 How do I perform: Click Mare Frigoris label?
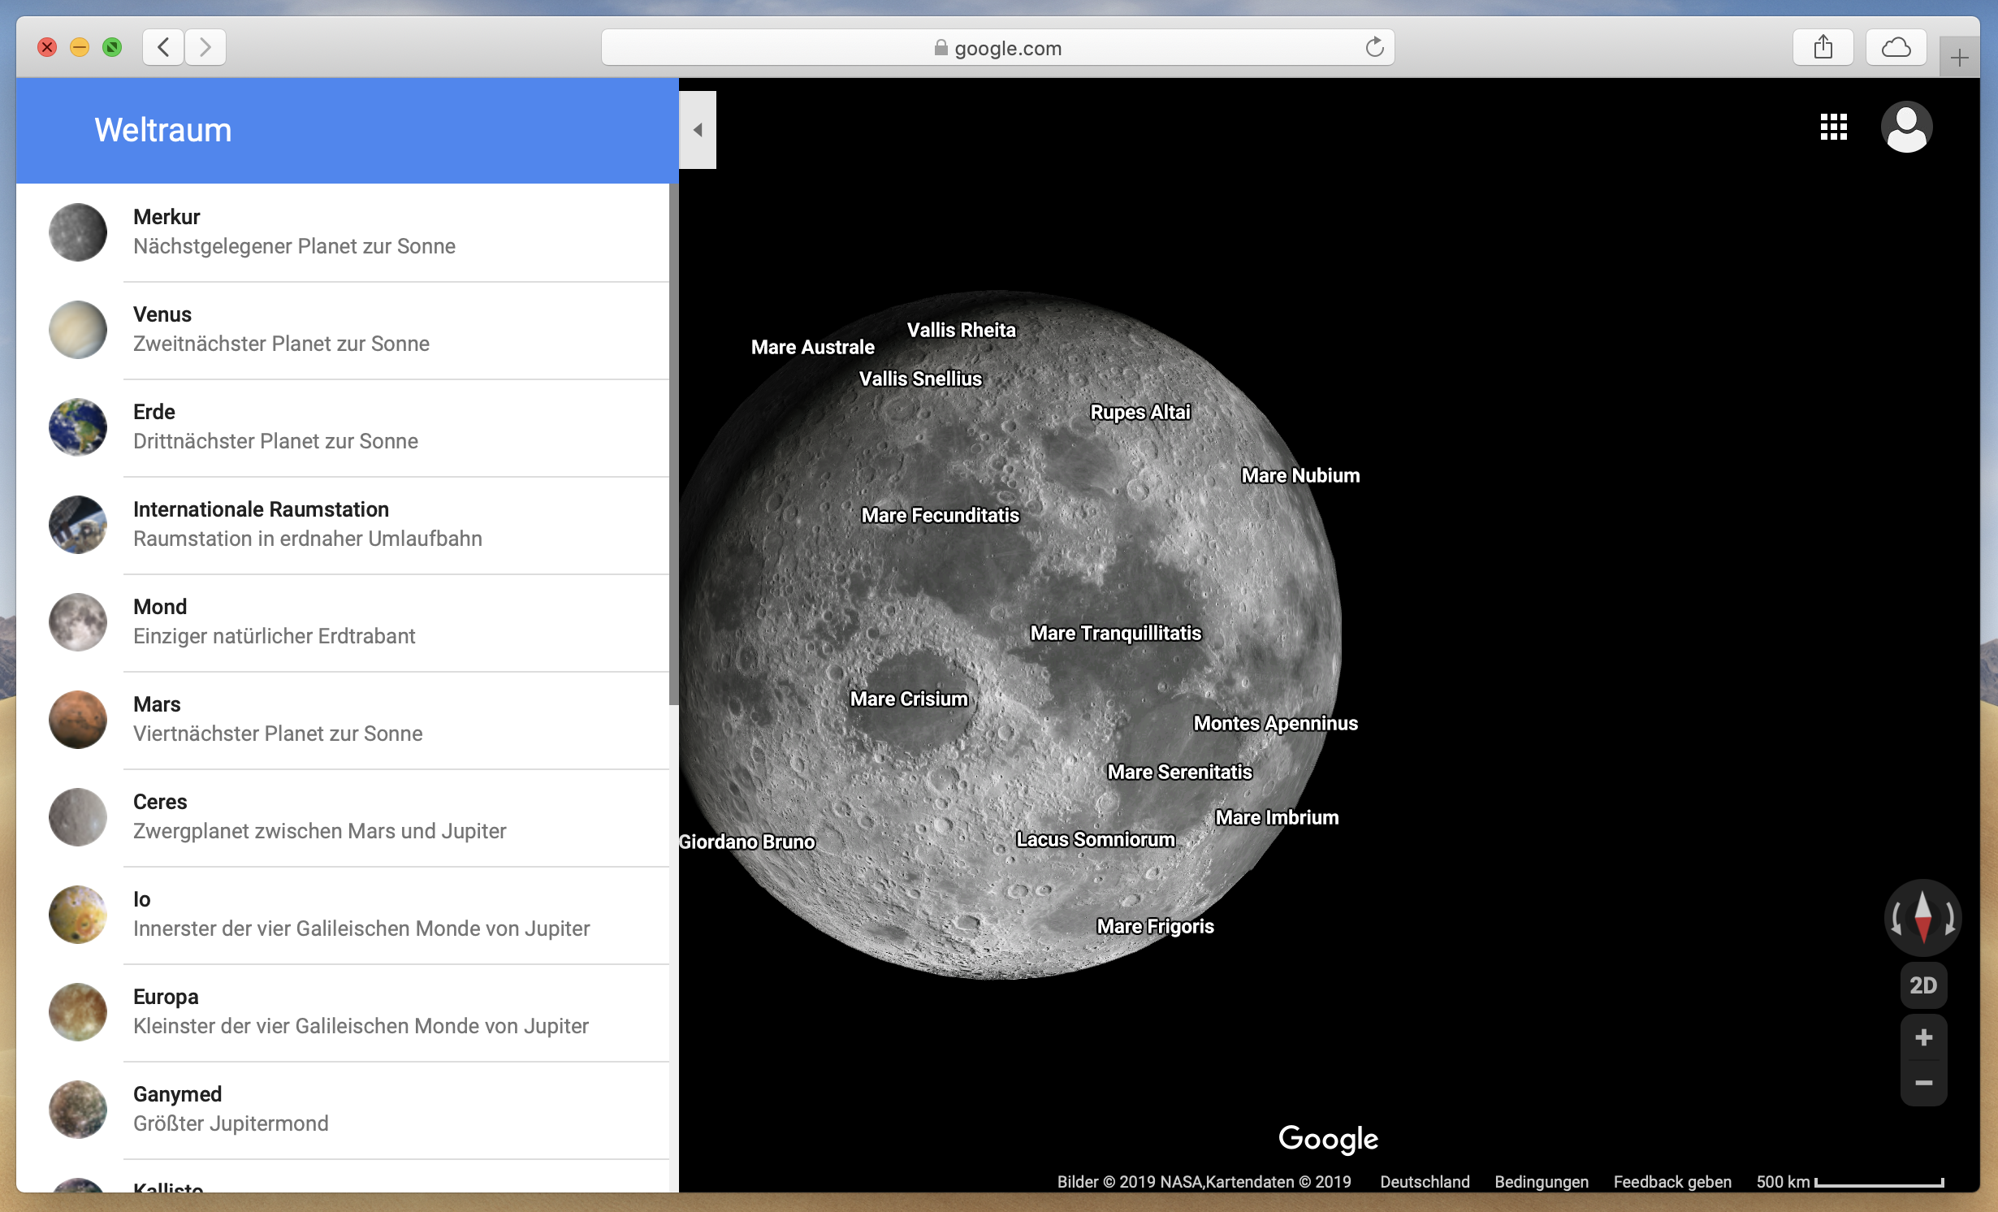1156,926
